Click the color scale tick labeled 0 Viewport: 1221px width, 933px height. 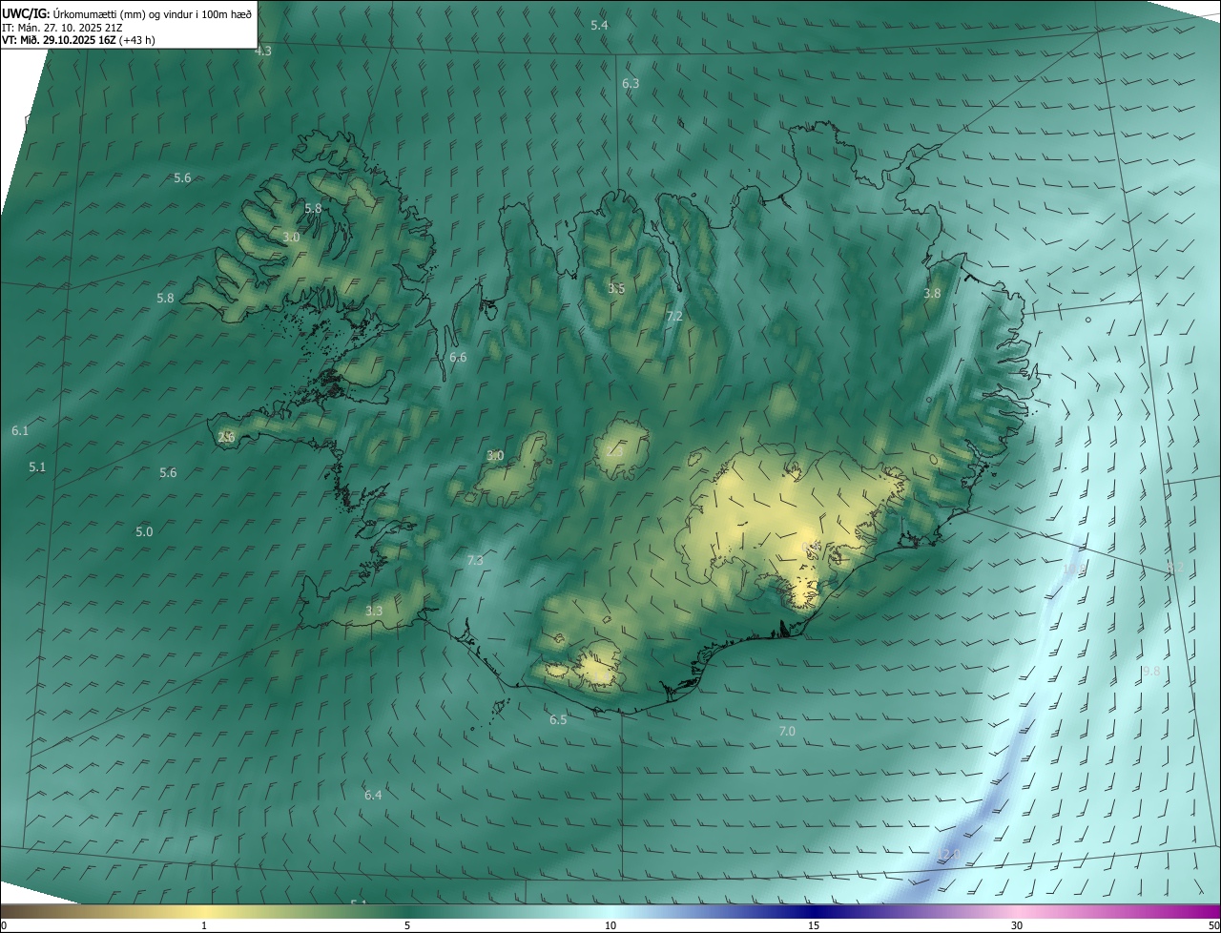[4, 925]
